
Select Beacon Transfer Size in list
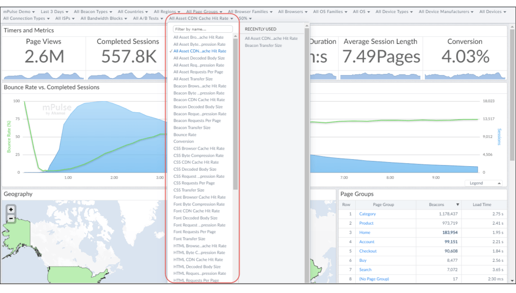(x=192, y=127)
